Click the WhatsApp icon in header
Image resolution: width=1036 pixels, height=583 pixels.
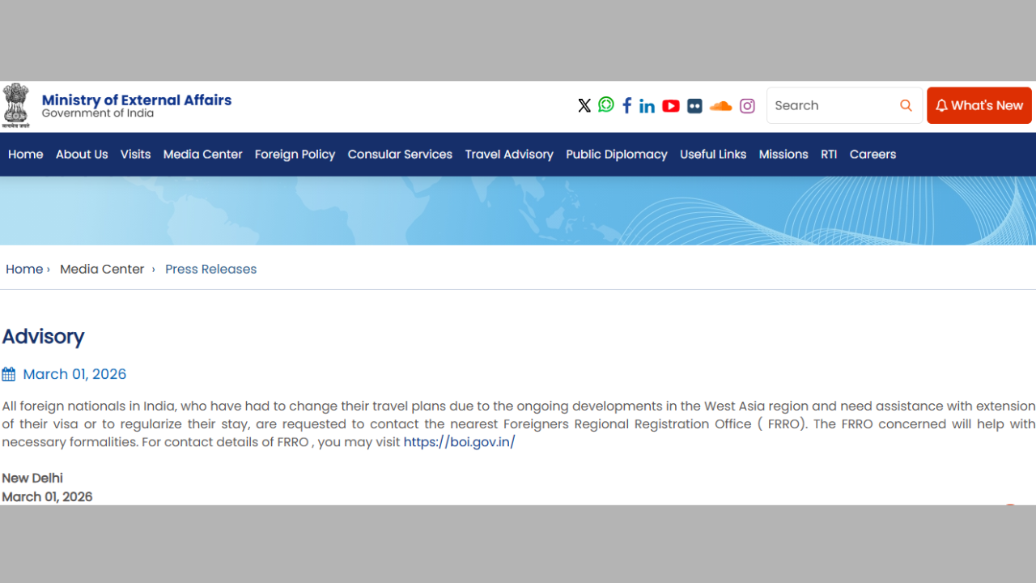click(606, 105)
